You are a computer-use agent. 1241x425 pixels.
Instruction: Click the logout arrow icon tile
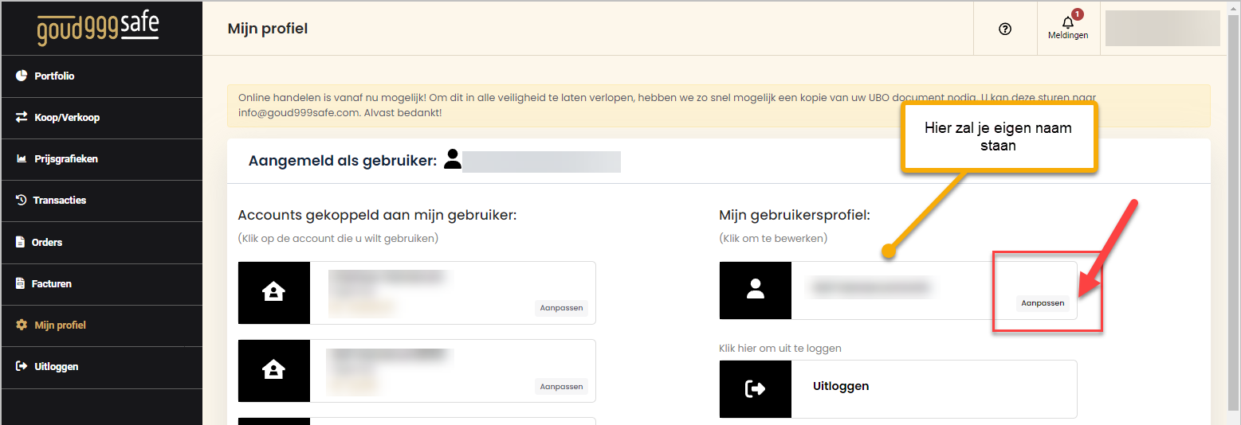click(x=756, y=389)
